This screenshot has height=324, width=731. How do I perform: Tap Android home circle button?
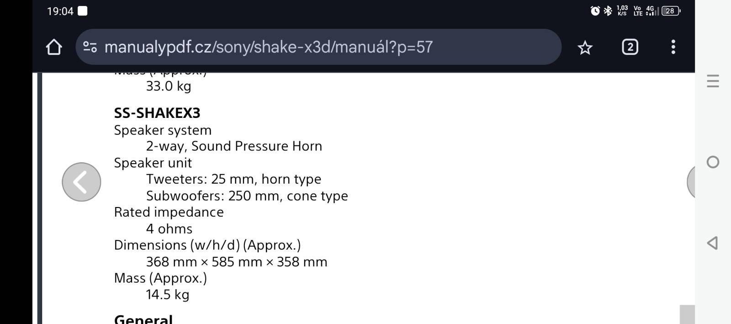[x=713, y=162]
